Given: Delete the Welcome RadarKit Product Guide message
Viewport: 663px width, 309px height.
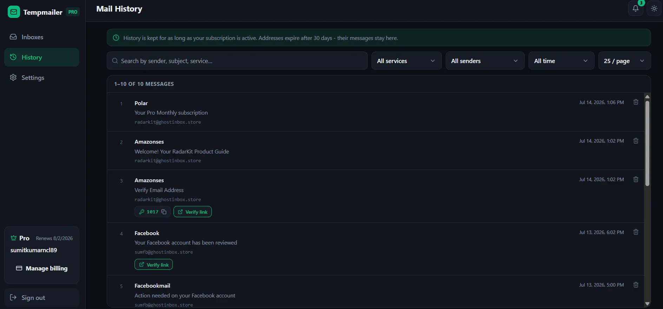Looking at the screenshot, I should [636, 141].
